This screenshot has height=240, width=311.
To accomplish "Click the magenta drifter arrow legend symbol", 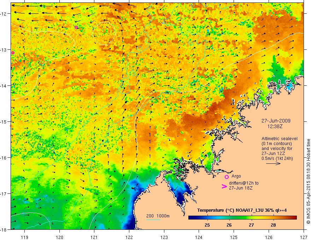I will (224, 186).
